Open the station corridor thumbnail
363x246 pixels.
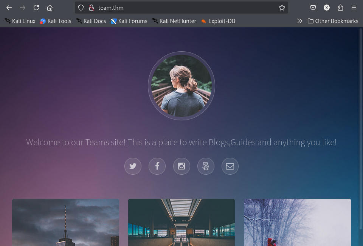click(181, 222)
